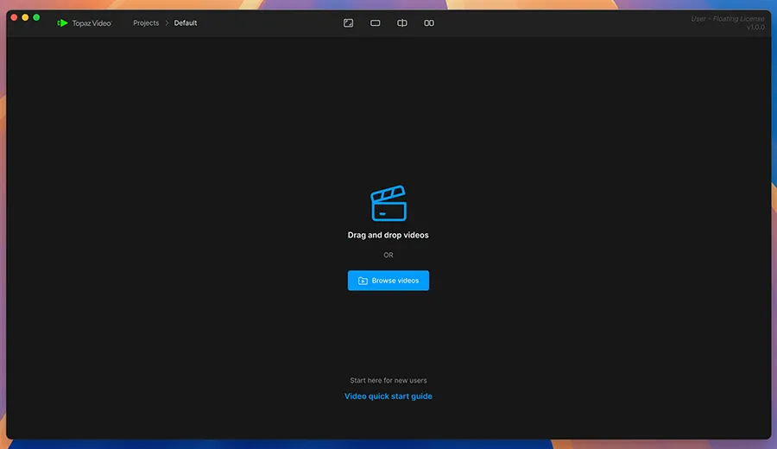Select the split view comparison icon
Image resolution: width=777 pixels, height=449 pixels.
402,23
